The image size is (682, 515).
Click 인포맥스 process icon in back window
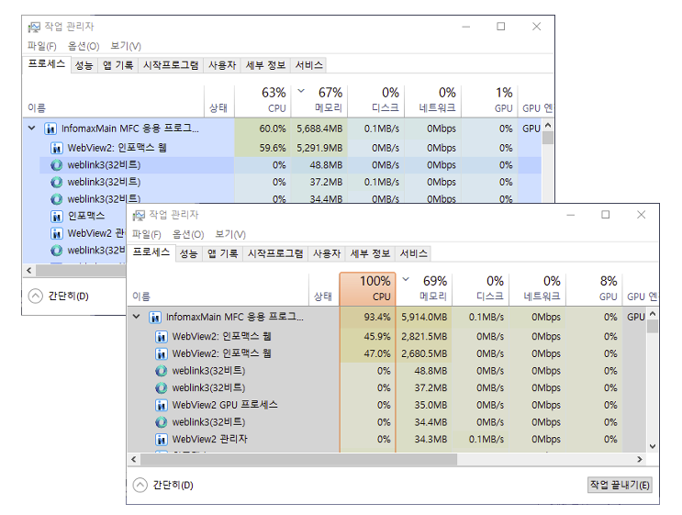tap(57, 216)
